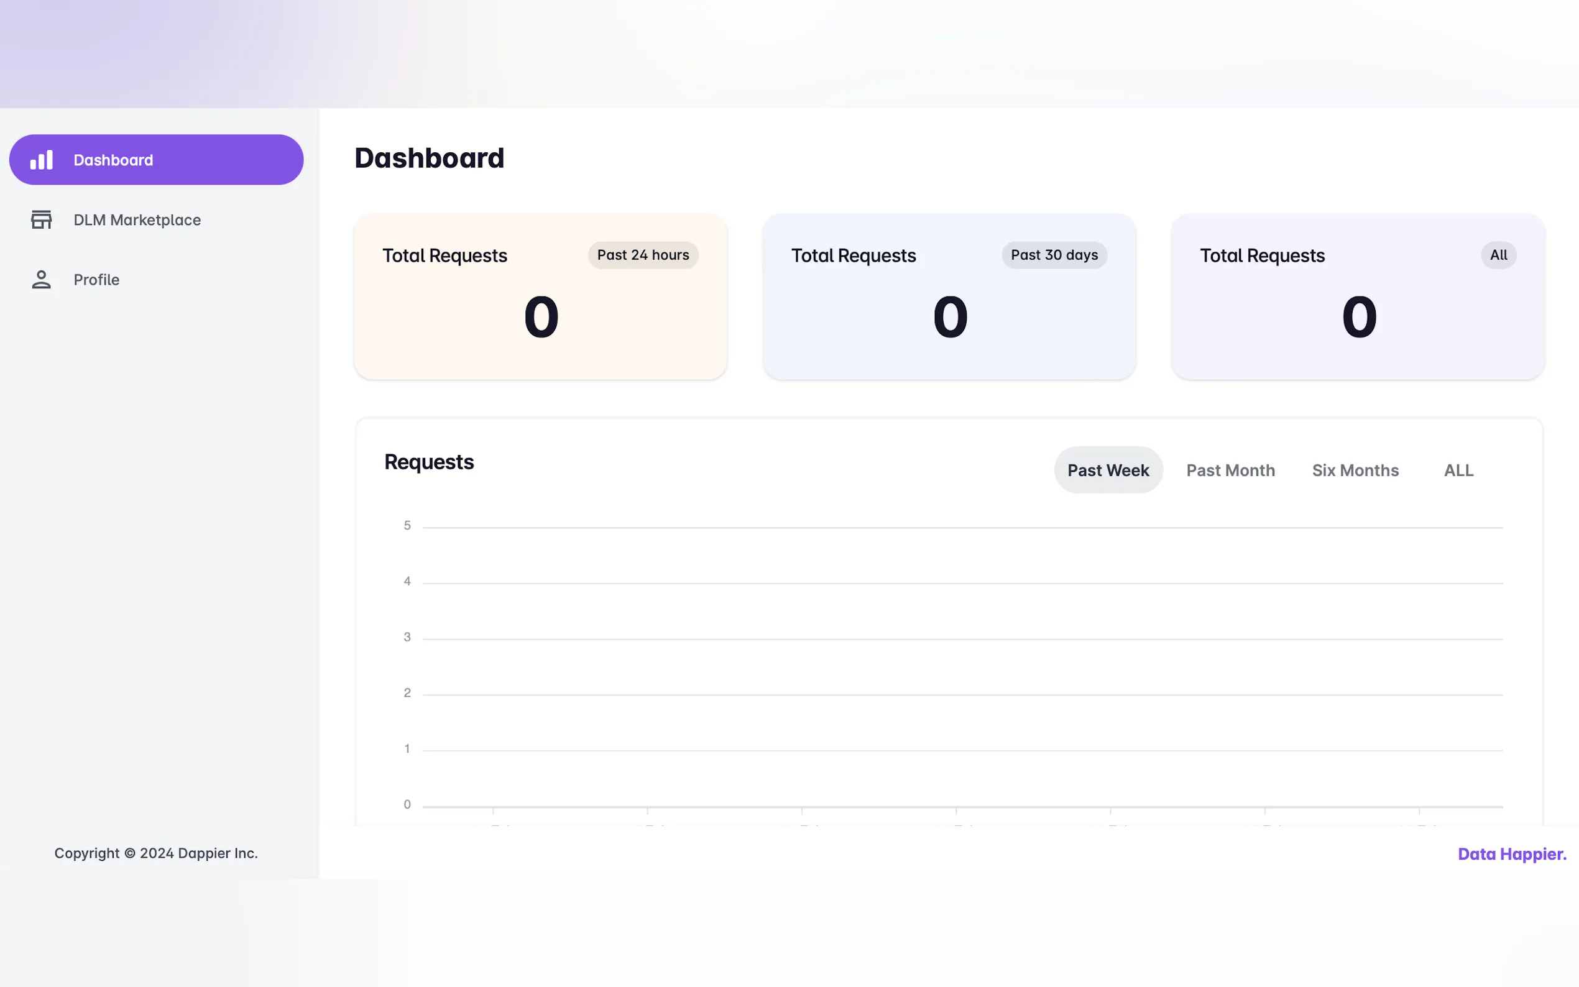This screenshot has height=987, width=1579.
Task: Click the Data Happier footer link
Action: click(1511, 854)
